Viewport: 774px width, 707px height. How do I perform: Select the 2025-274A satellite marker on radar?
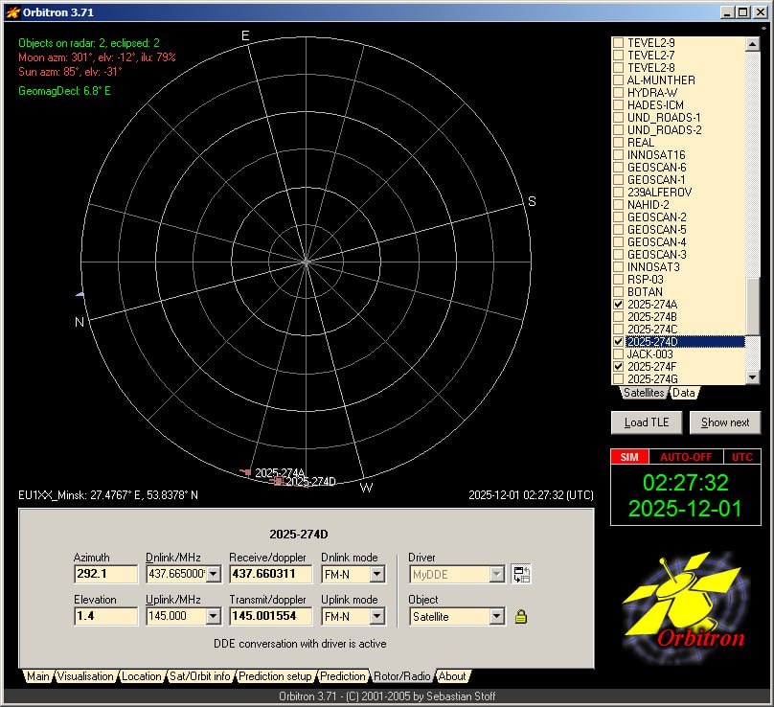pos(246,472)
